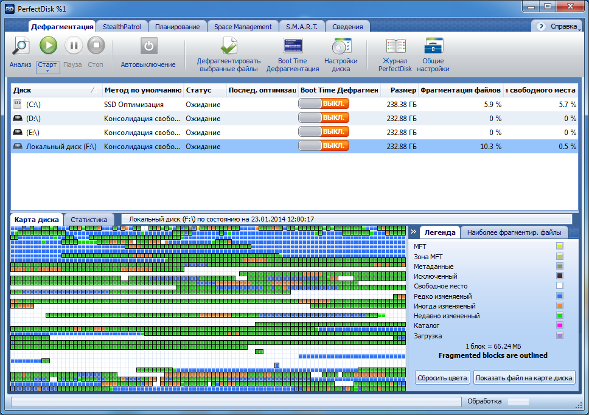Open the Планирование tab

click(x=177, y=27)
